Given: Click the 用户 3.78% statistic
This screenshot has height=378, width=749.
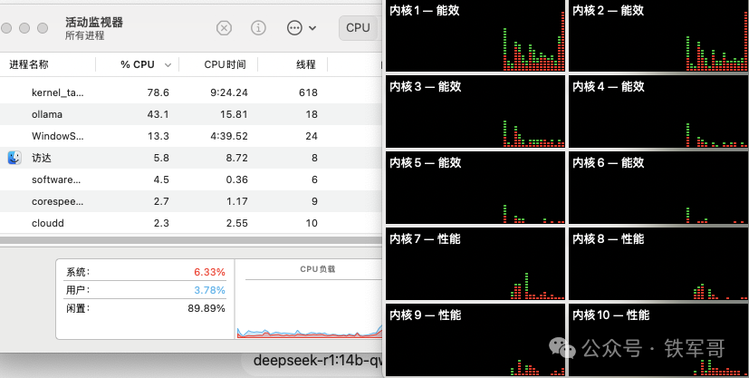Looking at the screenshot, I should [145, 290].
